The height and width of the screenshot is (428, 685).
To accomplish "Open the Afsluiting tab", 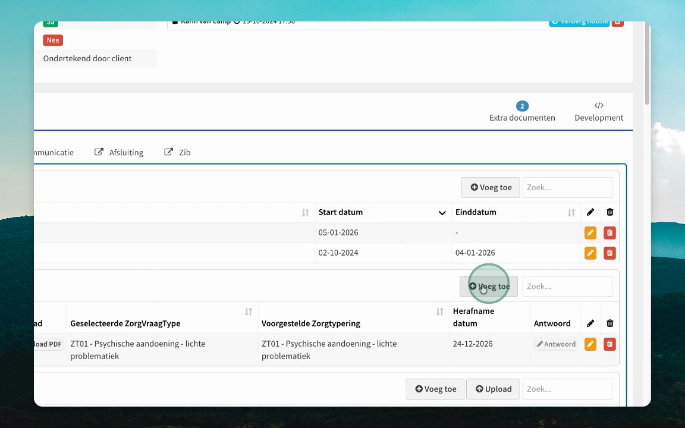I will click(x=120, y=152).
